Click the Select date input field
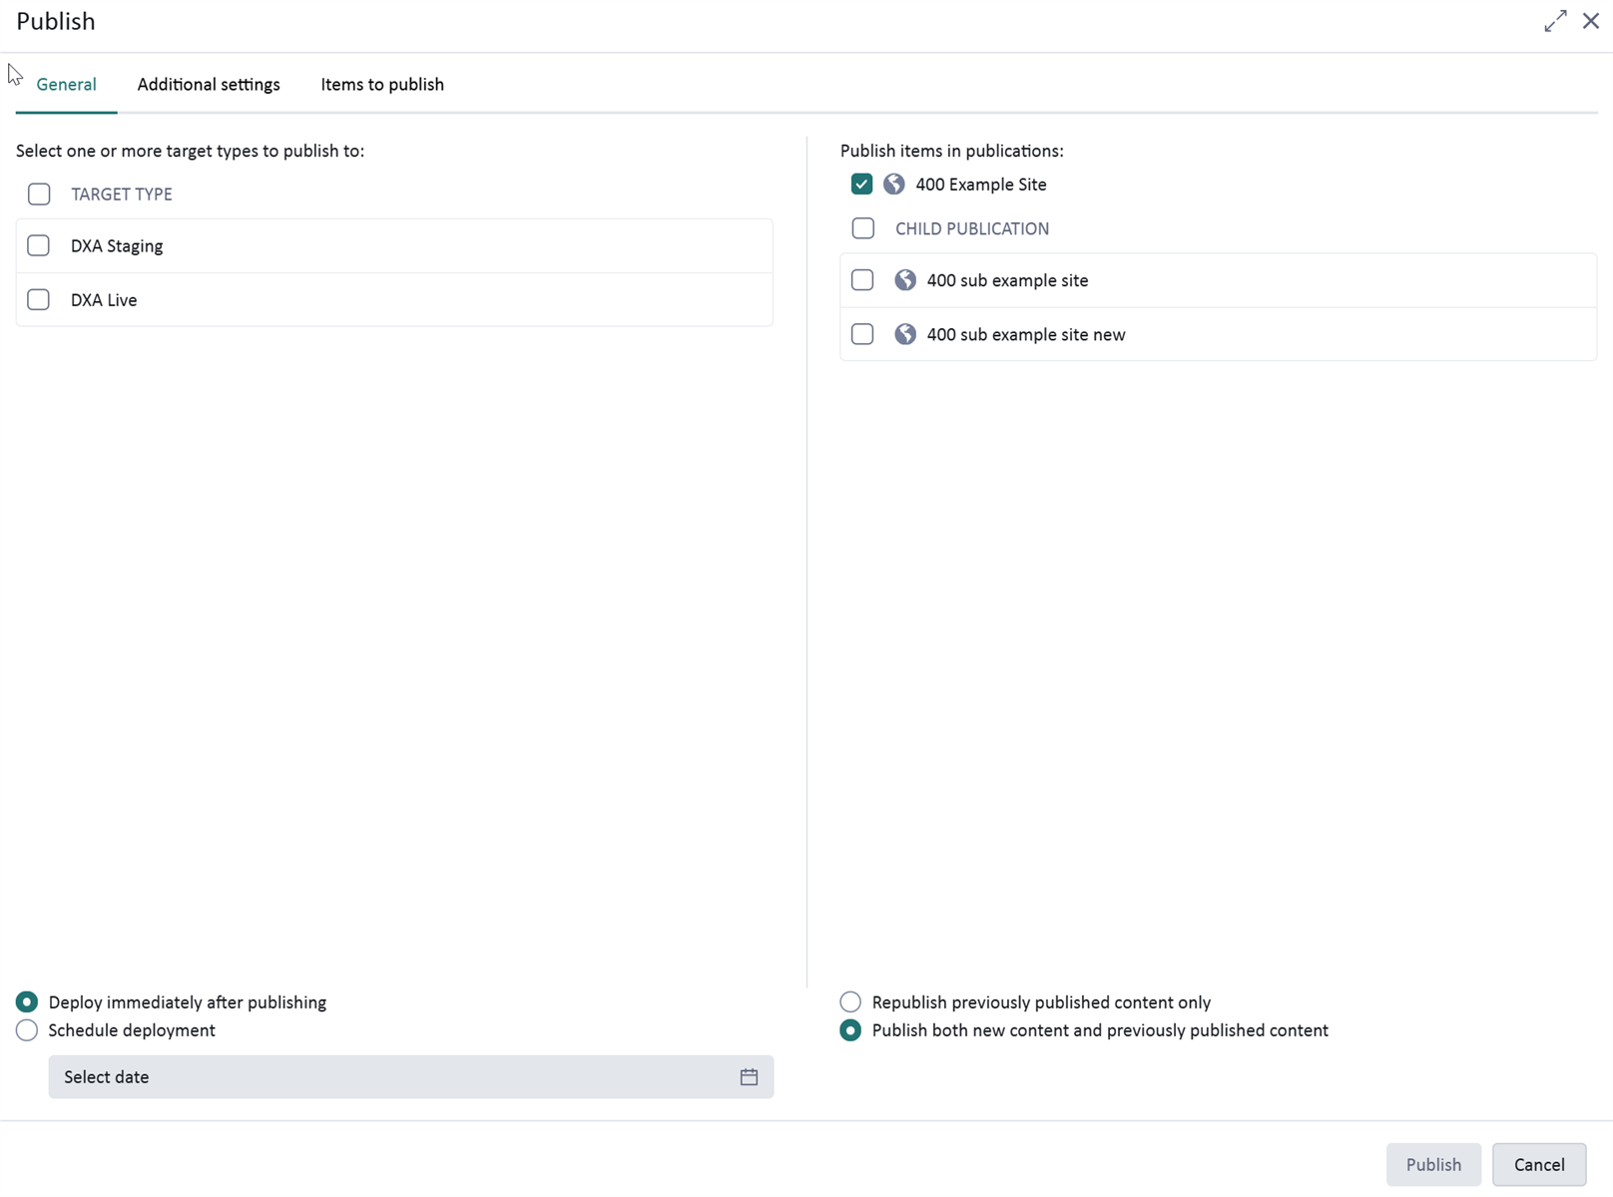 389,1077
